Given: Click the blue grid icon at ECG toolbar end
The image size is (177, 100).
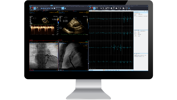Looking at the screenshot, I should tap(129, 8).
